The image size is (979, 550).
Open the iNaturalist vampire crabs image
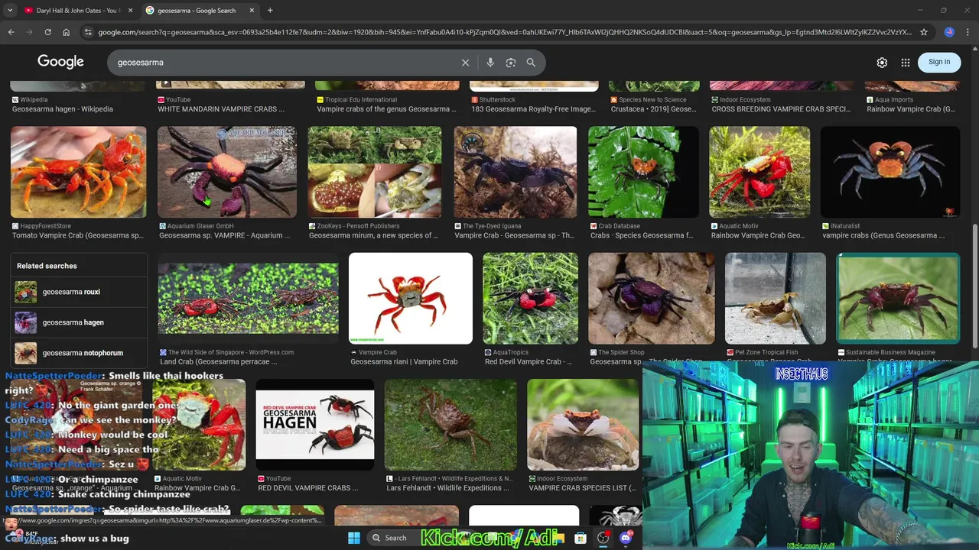tap(890, 172)
